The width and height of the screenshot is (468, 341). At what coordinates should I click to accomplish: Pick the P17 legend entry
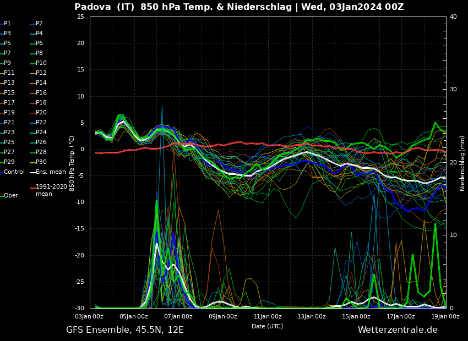7,102
